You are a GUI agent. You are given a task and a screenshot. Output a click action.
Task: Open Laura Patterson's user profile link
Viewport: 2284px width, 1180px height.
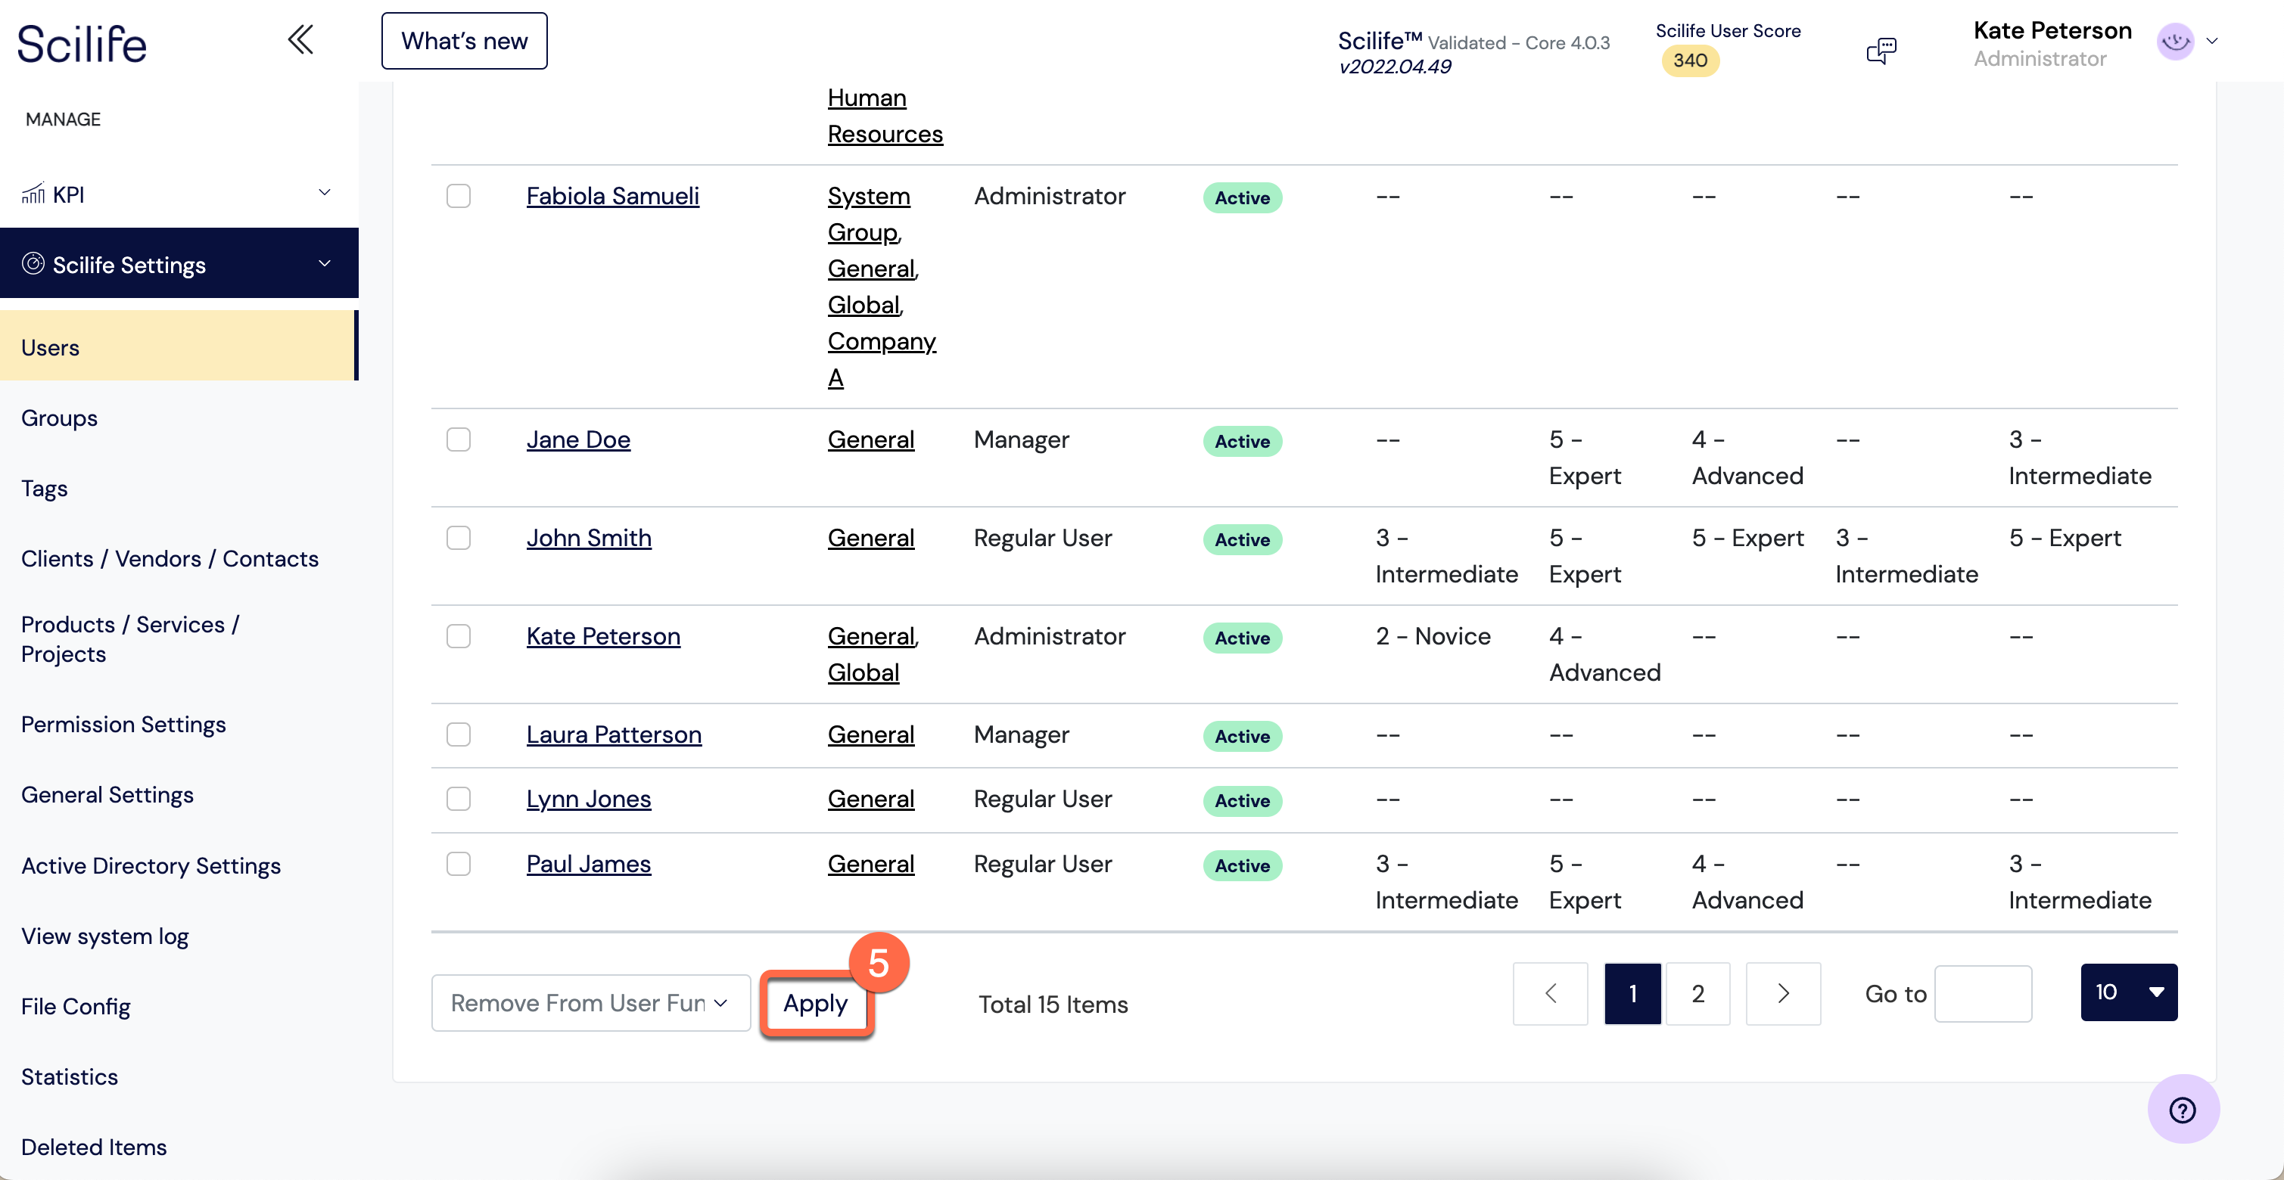pos(614,734)
